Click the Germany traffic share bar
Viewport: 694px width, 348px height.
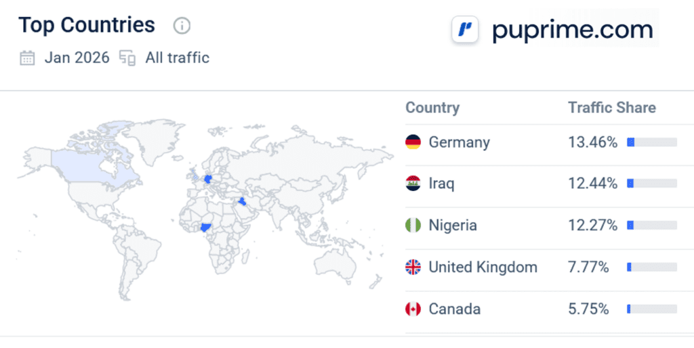[x=651, y=142]
